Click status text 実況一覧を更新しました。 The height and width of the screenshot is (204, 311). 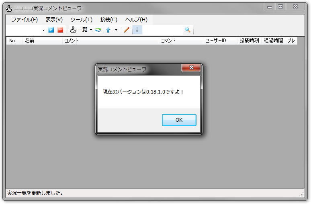(35, 193)
